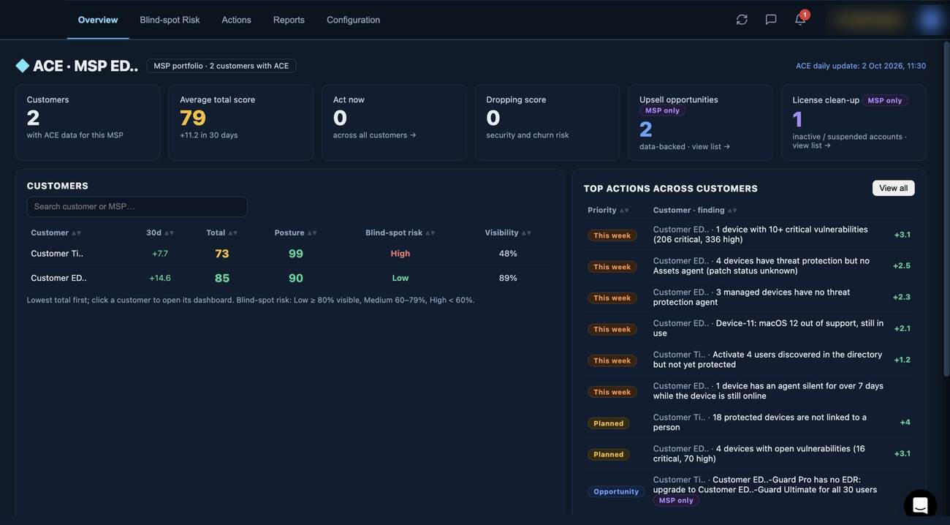Open the 18 protected devices finding
Viewport: 950px width, 525px height.
pos(760,423)
